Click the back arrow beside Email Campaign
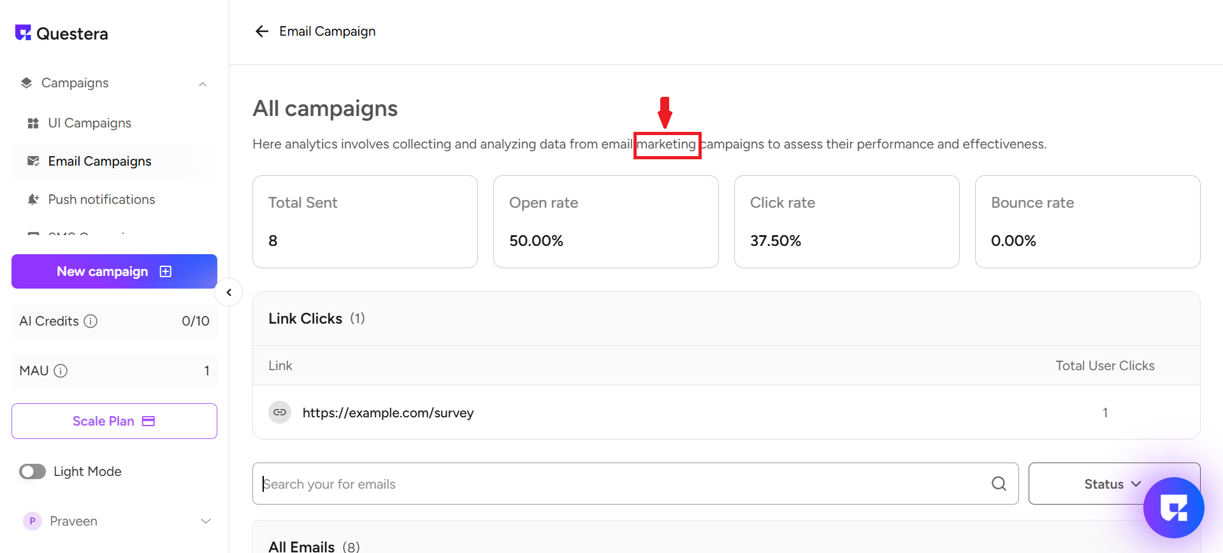This screenshot has height=553, width=1223. tap(261, 31)
